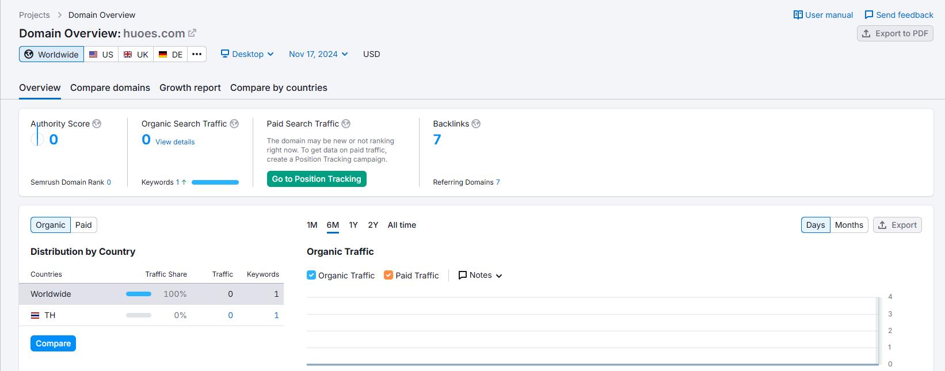
Task: Click the USD currency label
Action: [x=371, y=54]
